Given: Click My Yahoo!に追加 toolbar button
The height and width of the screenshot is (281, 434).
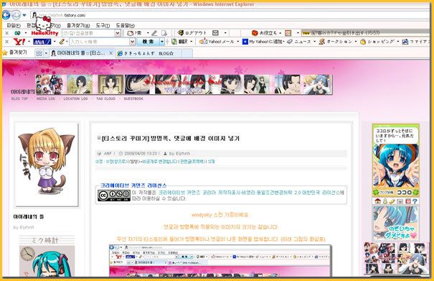Looking at the screenshot, I should (x=263, y=42).
